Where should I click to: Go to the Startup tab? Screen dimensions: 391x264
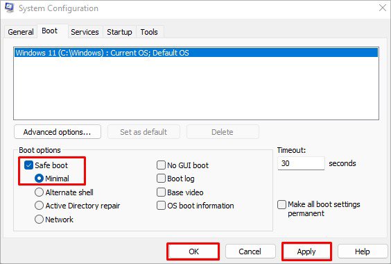tap(119, 32)
